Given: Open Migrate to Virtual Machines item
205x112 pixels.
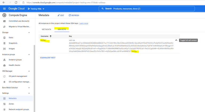Looking at the screenshot, I should pos(19,26).
